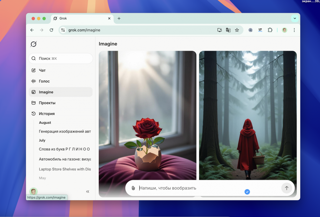This screenshot has width=320, height=217.
Task: Bookmark page with the star icon
Action: (237, 30)
